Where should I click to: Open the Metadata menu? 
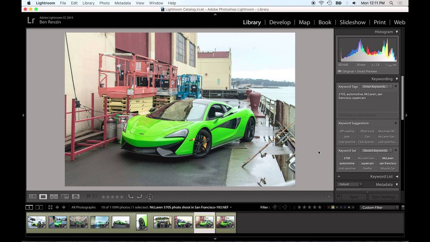122,3
